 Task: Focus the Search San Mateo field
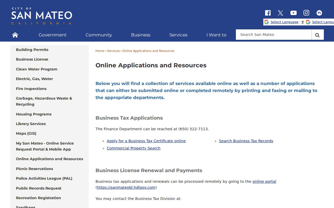(x=274, y=35)
